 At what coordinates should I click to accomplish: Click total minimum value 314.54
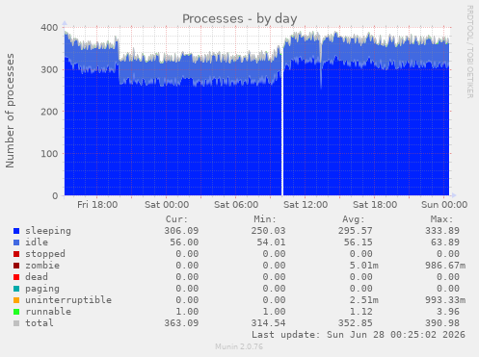pos(268,323)
